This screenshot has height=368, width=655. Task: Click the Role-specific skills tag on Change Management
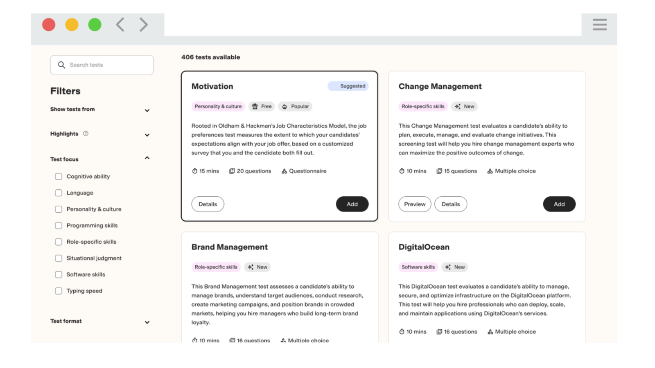pos(423,106)
